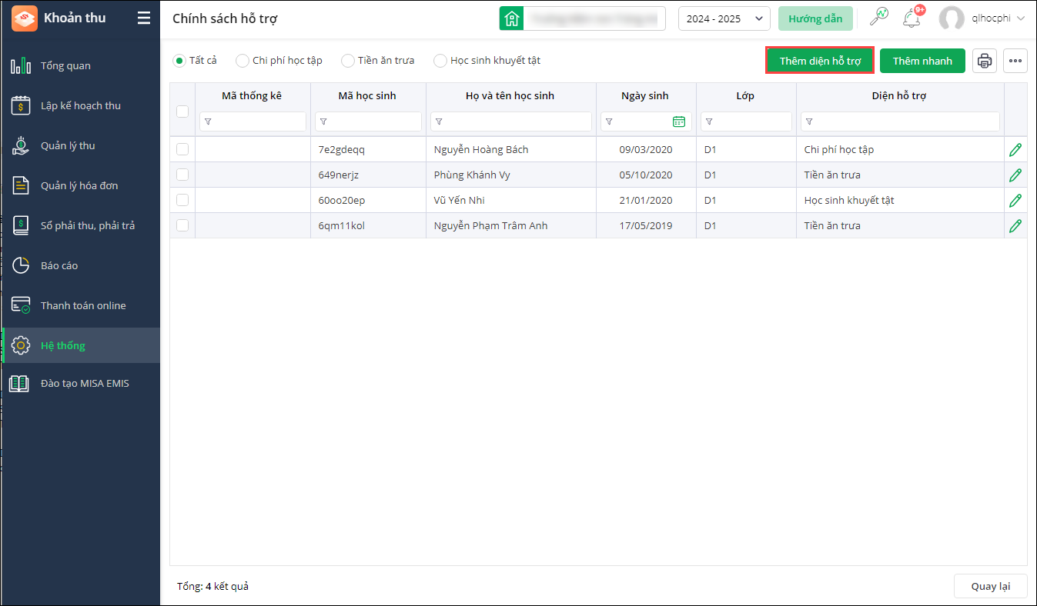Click the Sổ phải thu book icon
This screenshot has height=606, width=1037.
click(x=21, y=226)
